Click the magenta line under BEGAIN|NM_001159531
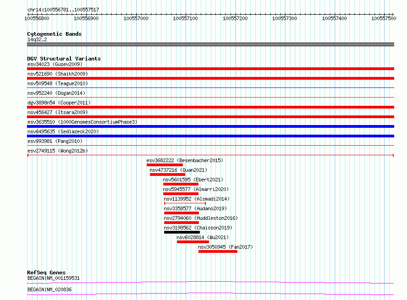Screen dimensions: 407x300 coord(210,282)
